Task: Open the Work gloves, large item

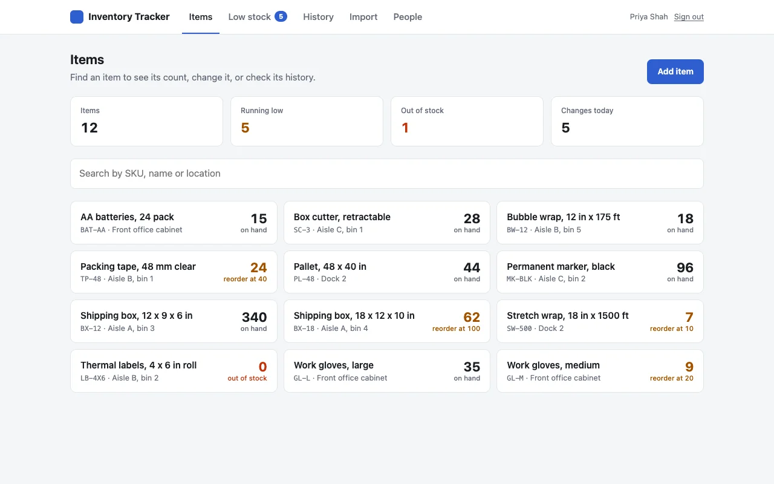Action: coord(387,371)
